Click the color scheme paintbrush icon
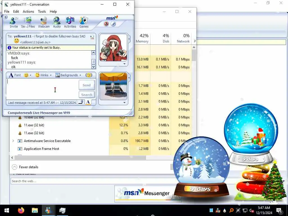Viewport: 288px width, 216px height. 113,24
